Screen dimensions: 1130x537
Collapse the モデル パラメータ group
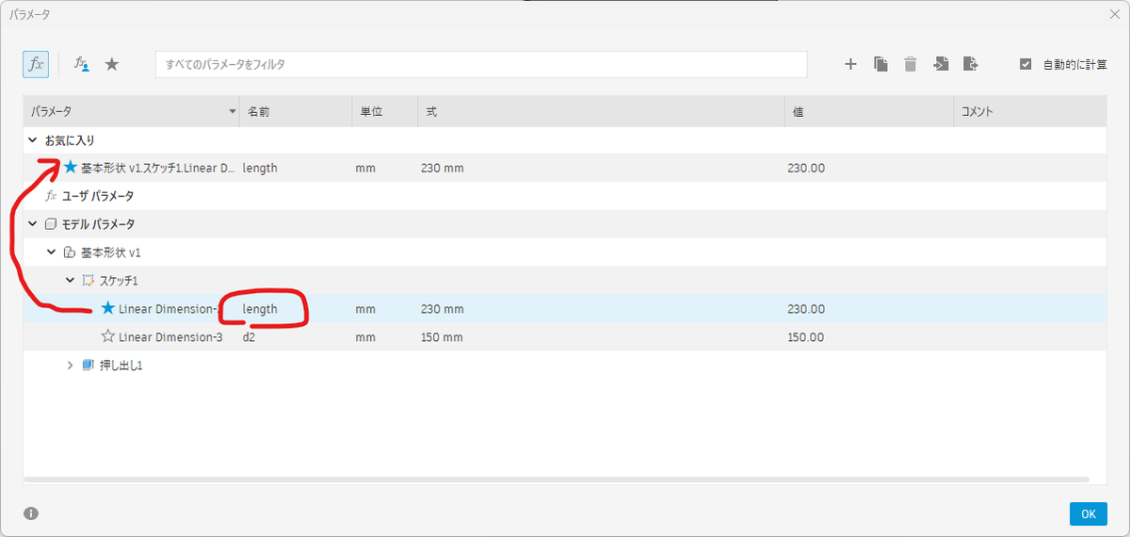(33, 224)
